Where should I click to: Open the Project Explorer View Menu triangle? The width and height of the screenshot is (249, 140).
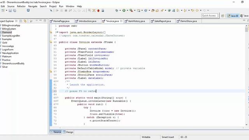pyautogui.click(x=37, y=21)
